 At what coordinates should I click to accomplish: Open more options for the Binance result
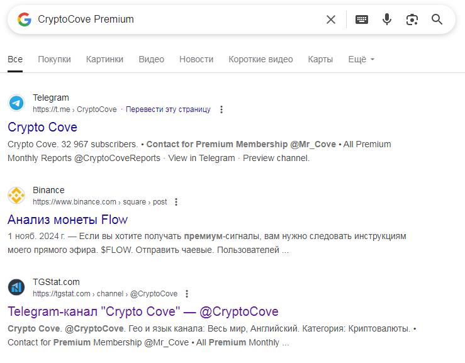pyautogui.click(x=176, y=202)
